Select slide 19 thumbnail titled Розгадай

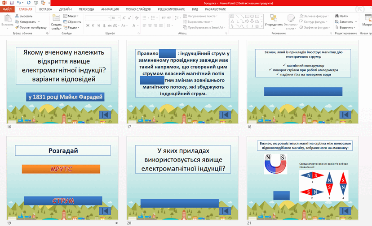coord(62,178)
